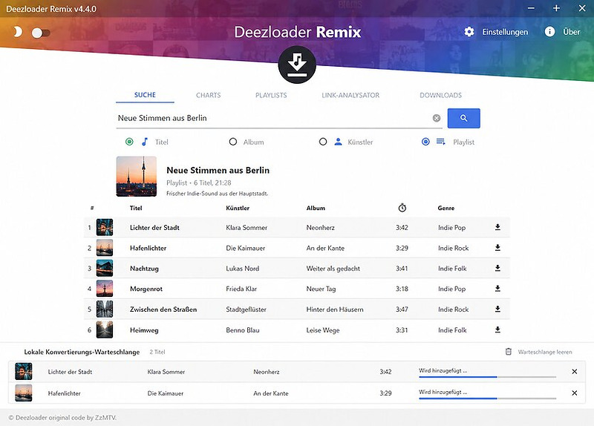Click Lichter der Stadt progress bar
The width and height of the screenshot is (594, 426).
[488, 377]
